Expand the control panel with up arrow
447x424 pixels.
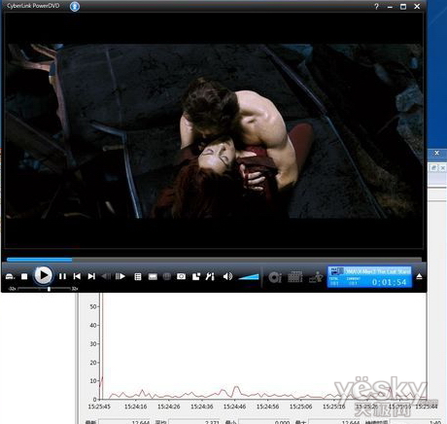click(x=419, y=276)
